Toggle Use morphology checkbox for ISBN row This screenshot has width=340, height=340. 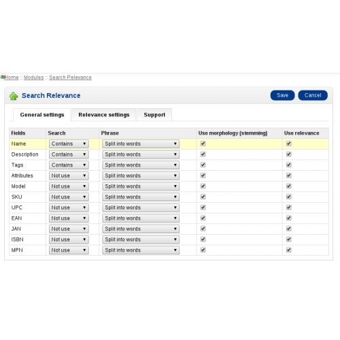click(203, 239)
